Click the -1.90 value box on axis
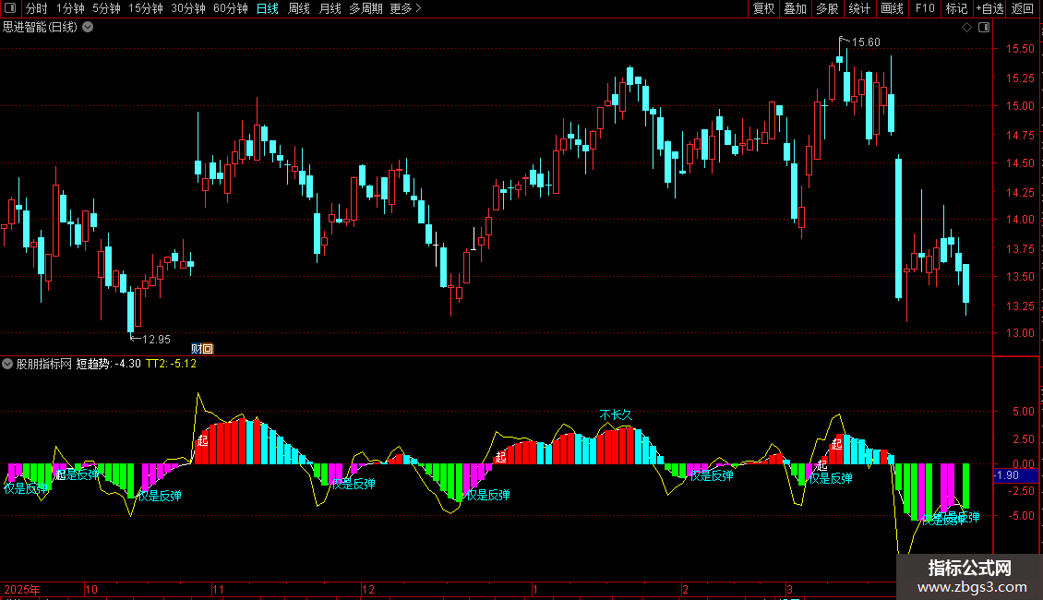The width and height of the screenshot is (1043, 600). [x=1015, y=475]
